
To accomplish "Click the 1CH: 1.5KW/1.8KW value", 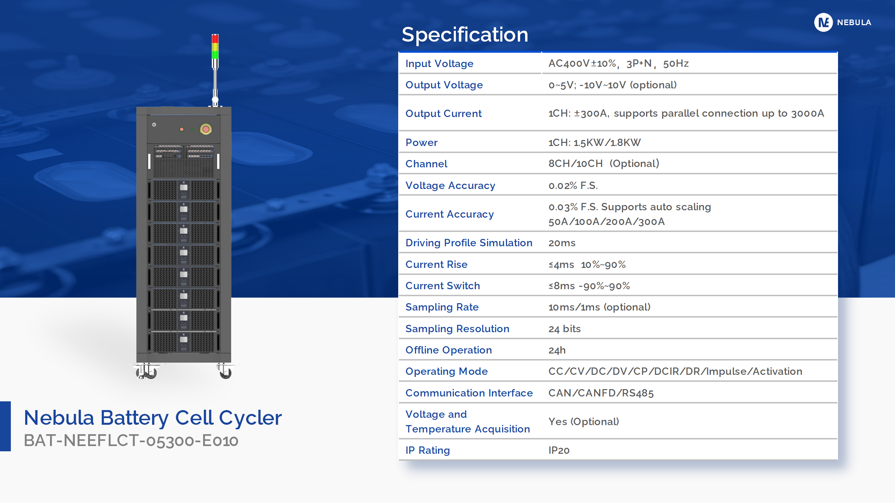I will (594, 143).
